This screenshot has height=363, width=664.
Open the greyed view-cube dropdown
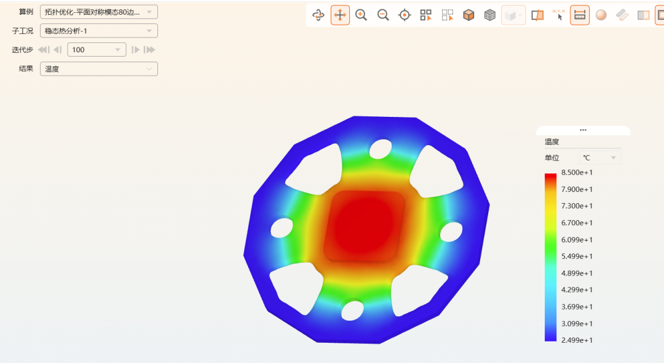pyautogui.click(x=513, y=15)
